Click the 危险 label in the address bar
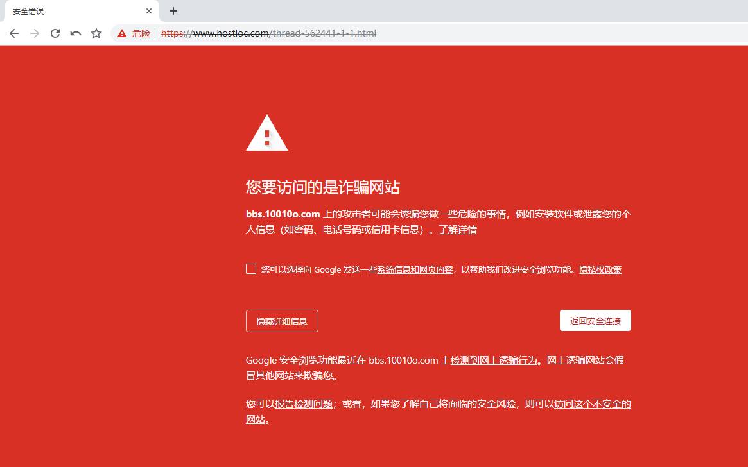 [141, 33]
